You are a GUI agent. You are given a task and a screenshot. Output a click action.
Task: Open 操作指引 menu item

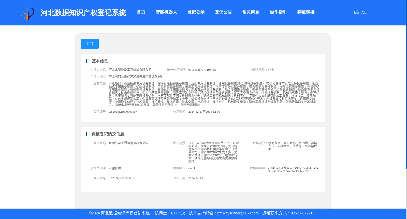click(278, 12)
